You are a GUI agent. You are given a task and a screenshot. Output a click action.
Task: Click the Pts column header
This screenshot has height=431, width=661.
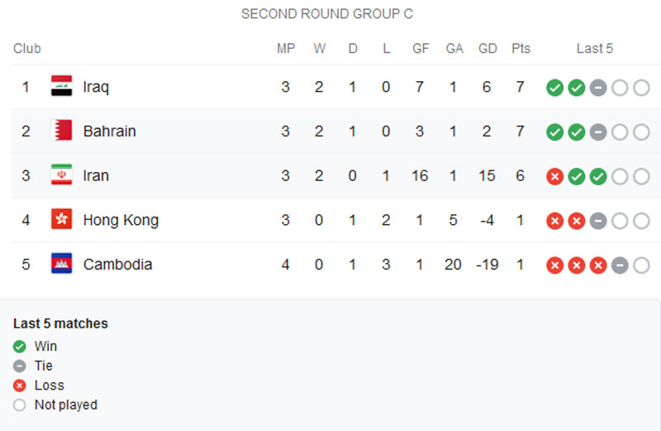(521, 49)
